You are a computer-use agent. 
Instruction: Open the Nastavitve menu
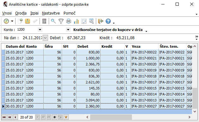click(51, 13)
